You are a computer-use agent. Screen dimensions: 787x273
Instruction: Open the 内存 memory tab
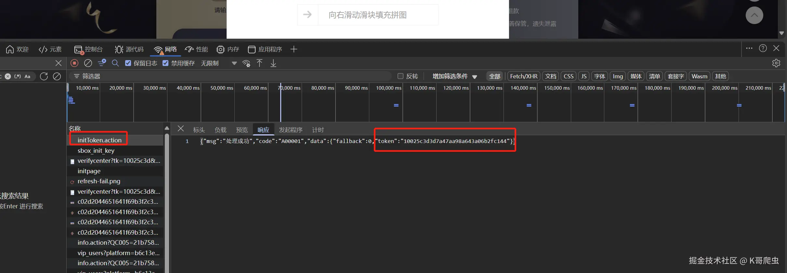click(x=228, y=49)
